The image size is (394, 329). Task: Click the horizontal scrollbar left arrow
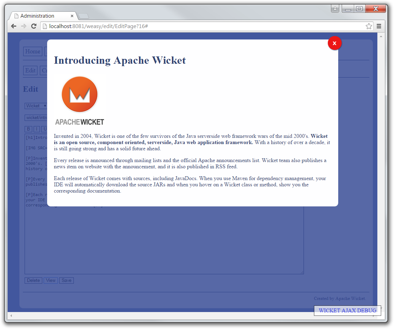click(11, 315)
